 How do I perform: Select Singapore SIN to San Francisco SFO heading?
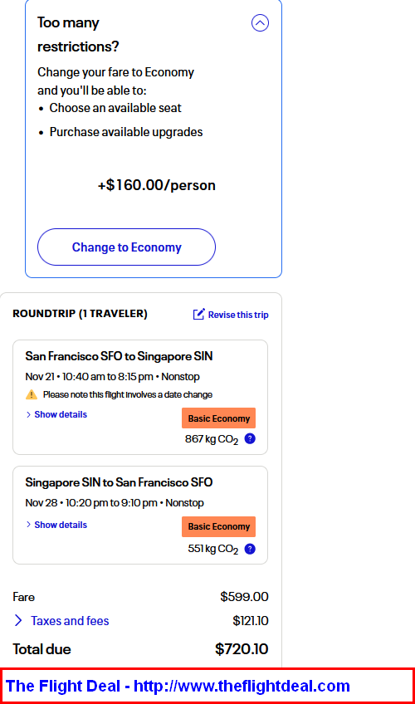[x=119, y=482]
